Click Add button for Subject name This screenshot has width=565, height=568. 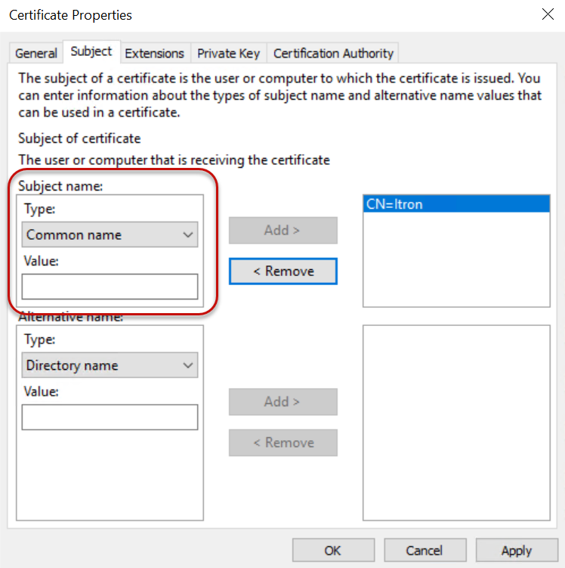282,231
